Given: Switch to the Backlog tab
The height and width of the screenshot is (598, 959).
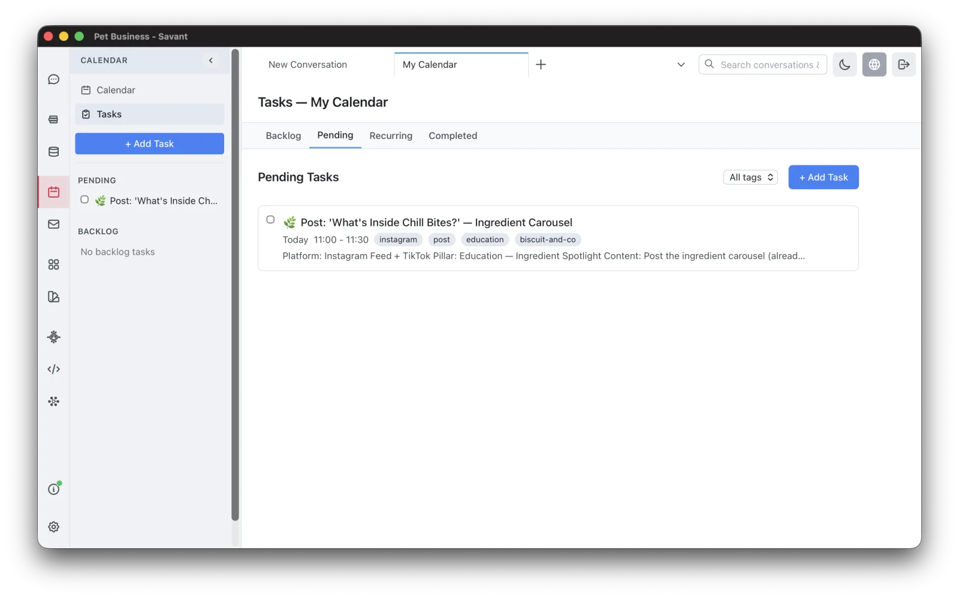Looking at the screenshot, I should (x=284, y=136).
